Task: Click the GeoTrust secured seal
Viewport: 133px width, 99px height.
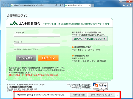Action: pos(100,86)
